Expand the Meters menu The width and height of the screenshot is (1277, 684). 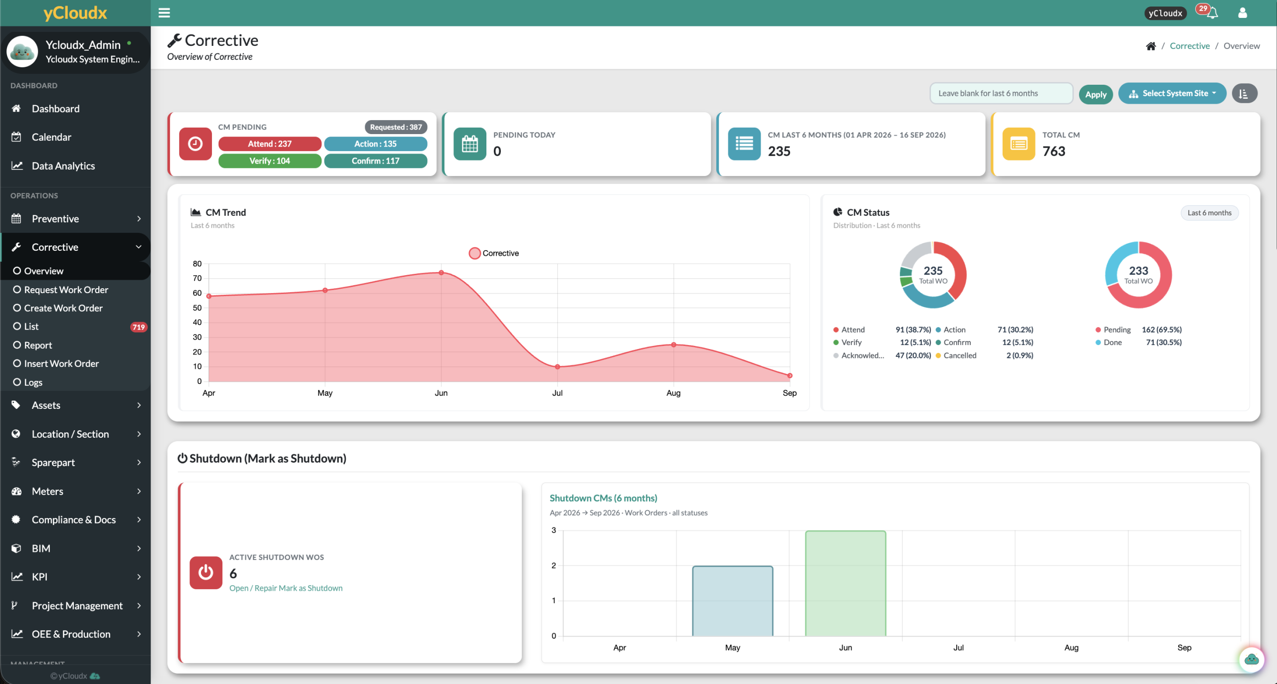tap(75, 491)
